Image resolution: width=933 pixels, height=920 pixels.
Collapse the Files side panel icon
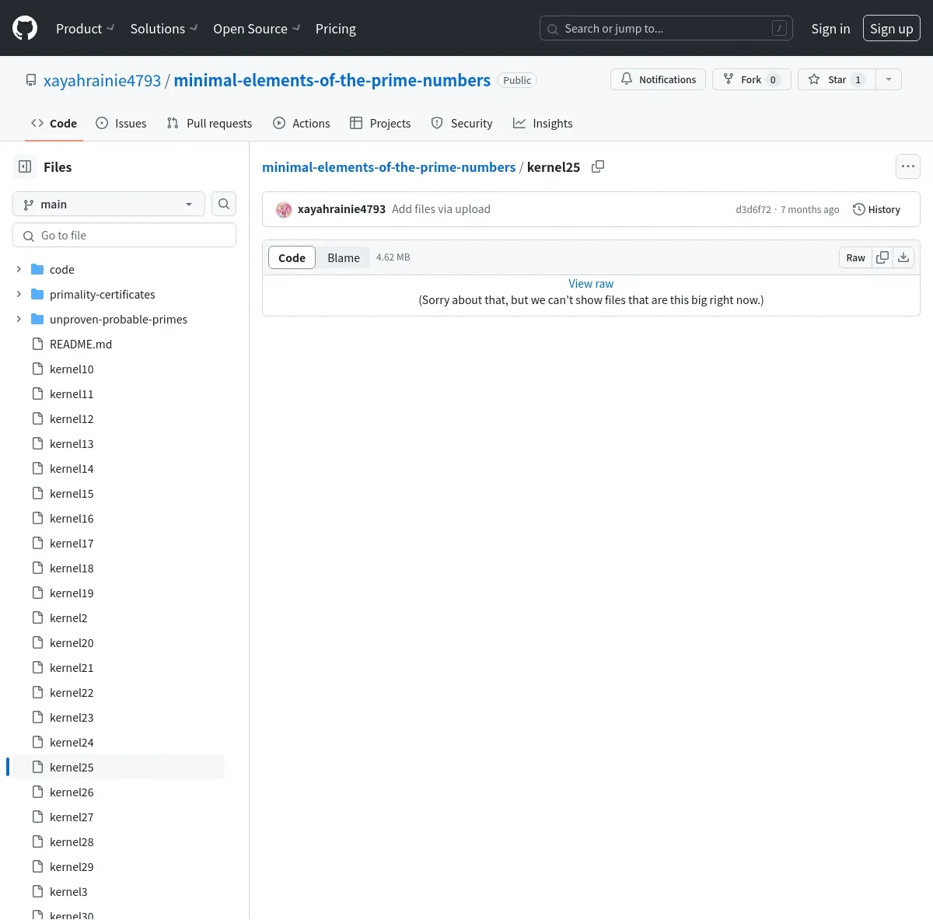[x=25, y=166]
